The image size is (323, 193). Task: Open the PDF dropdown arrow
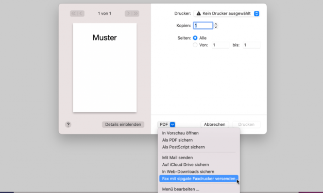coord(173,125)
